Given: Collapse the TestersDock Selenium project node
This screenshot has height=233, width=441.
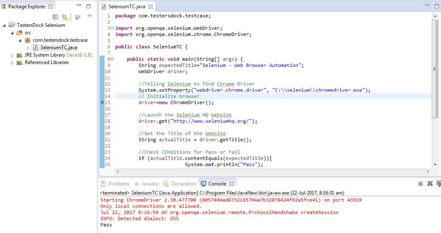Looking at the screenshot, I should [x=5, y=25].
